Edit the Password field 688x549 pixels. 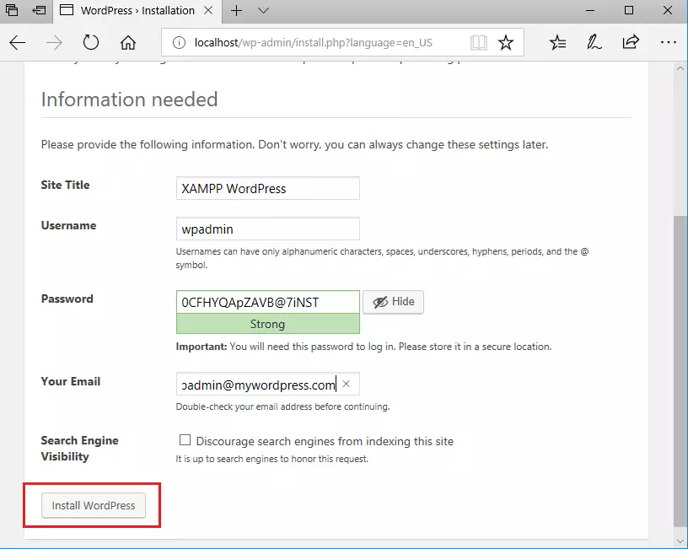click(x=267, y=302)
